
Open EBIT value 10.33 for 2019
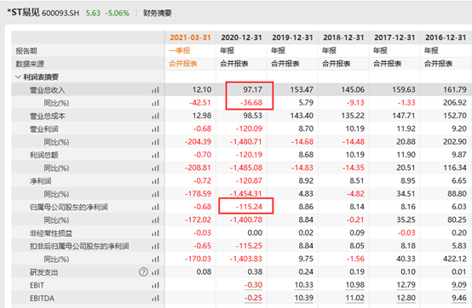[x=303, y=285]
